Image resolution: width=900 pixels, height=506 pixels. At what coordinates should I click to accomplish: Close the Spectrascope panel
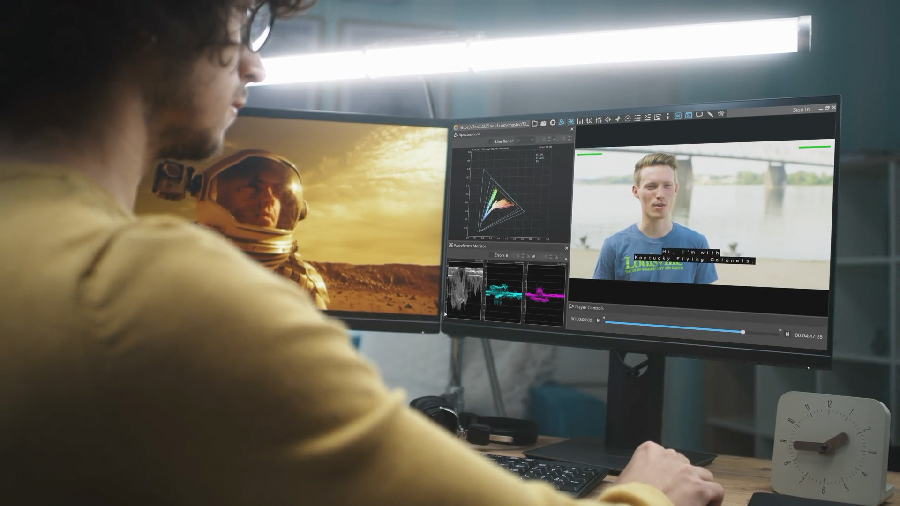point(572,129)
